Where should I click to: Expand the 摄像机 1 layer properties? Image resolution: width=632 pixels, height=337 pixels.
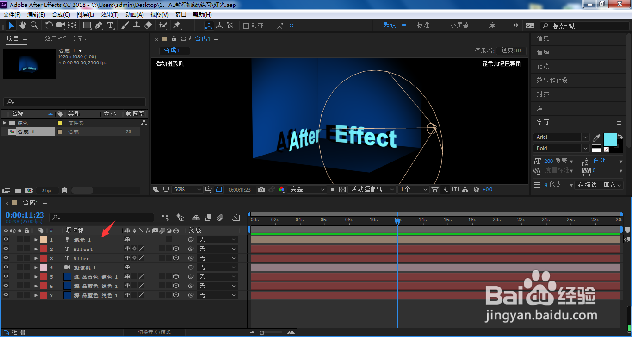click(36, 268)
